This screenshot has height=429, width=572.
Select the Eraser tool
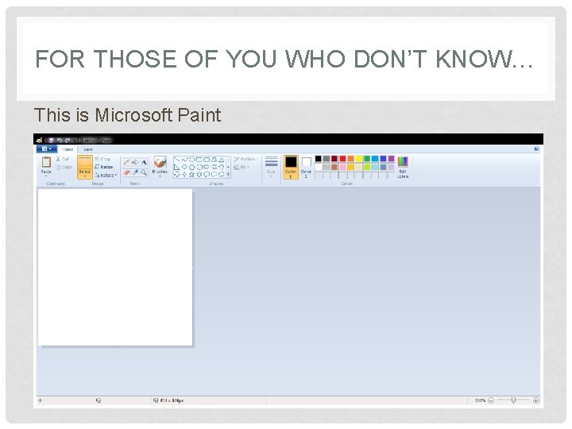point(126,172)
